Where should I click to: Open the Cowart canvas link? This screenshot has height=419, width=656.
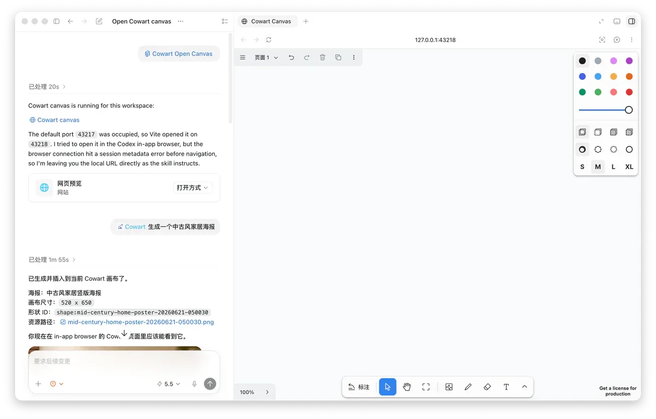[54, 120]
